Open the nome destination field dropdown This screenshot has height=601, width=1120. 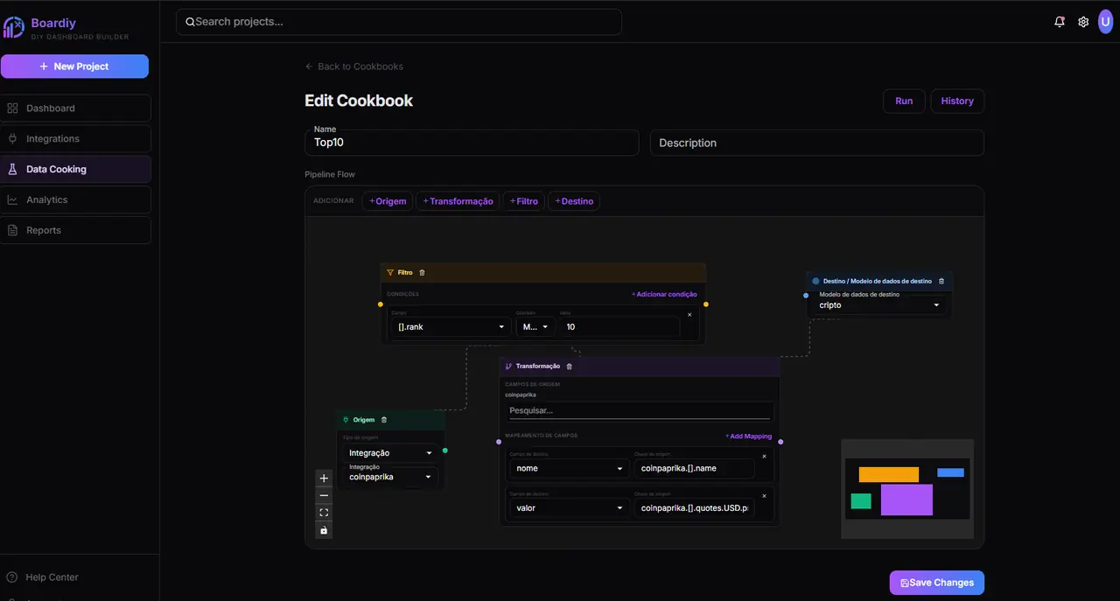point(570,468)
